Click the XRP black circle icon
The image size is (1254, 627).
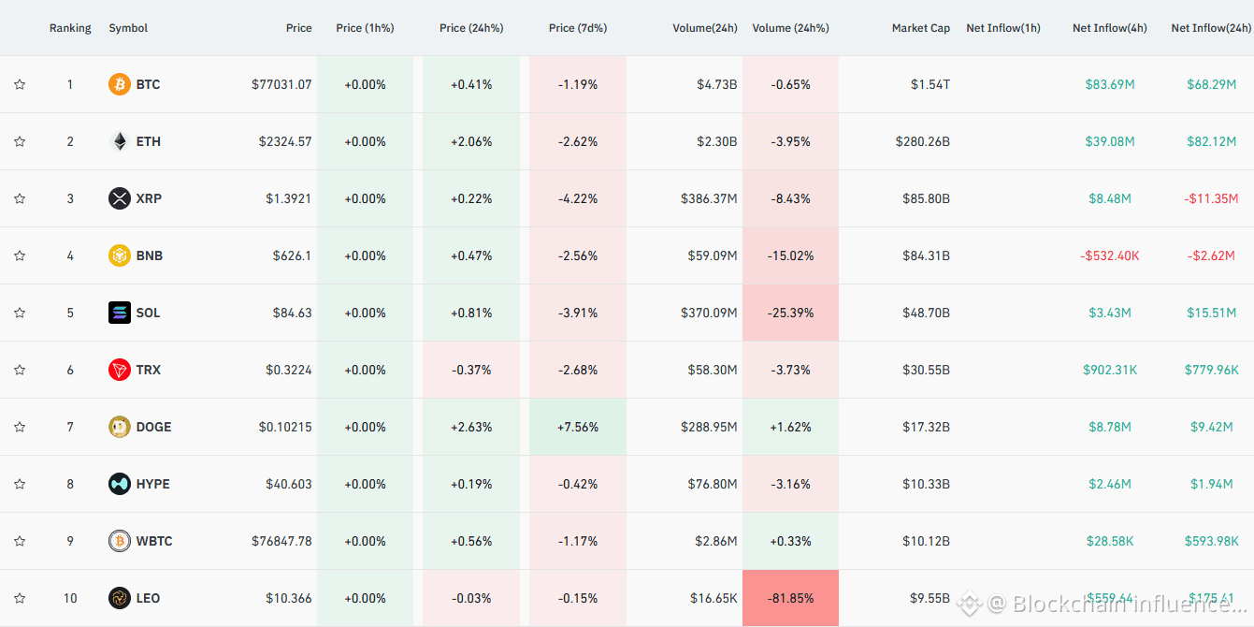pyautogui.click(x=120, y=198)
